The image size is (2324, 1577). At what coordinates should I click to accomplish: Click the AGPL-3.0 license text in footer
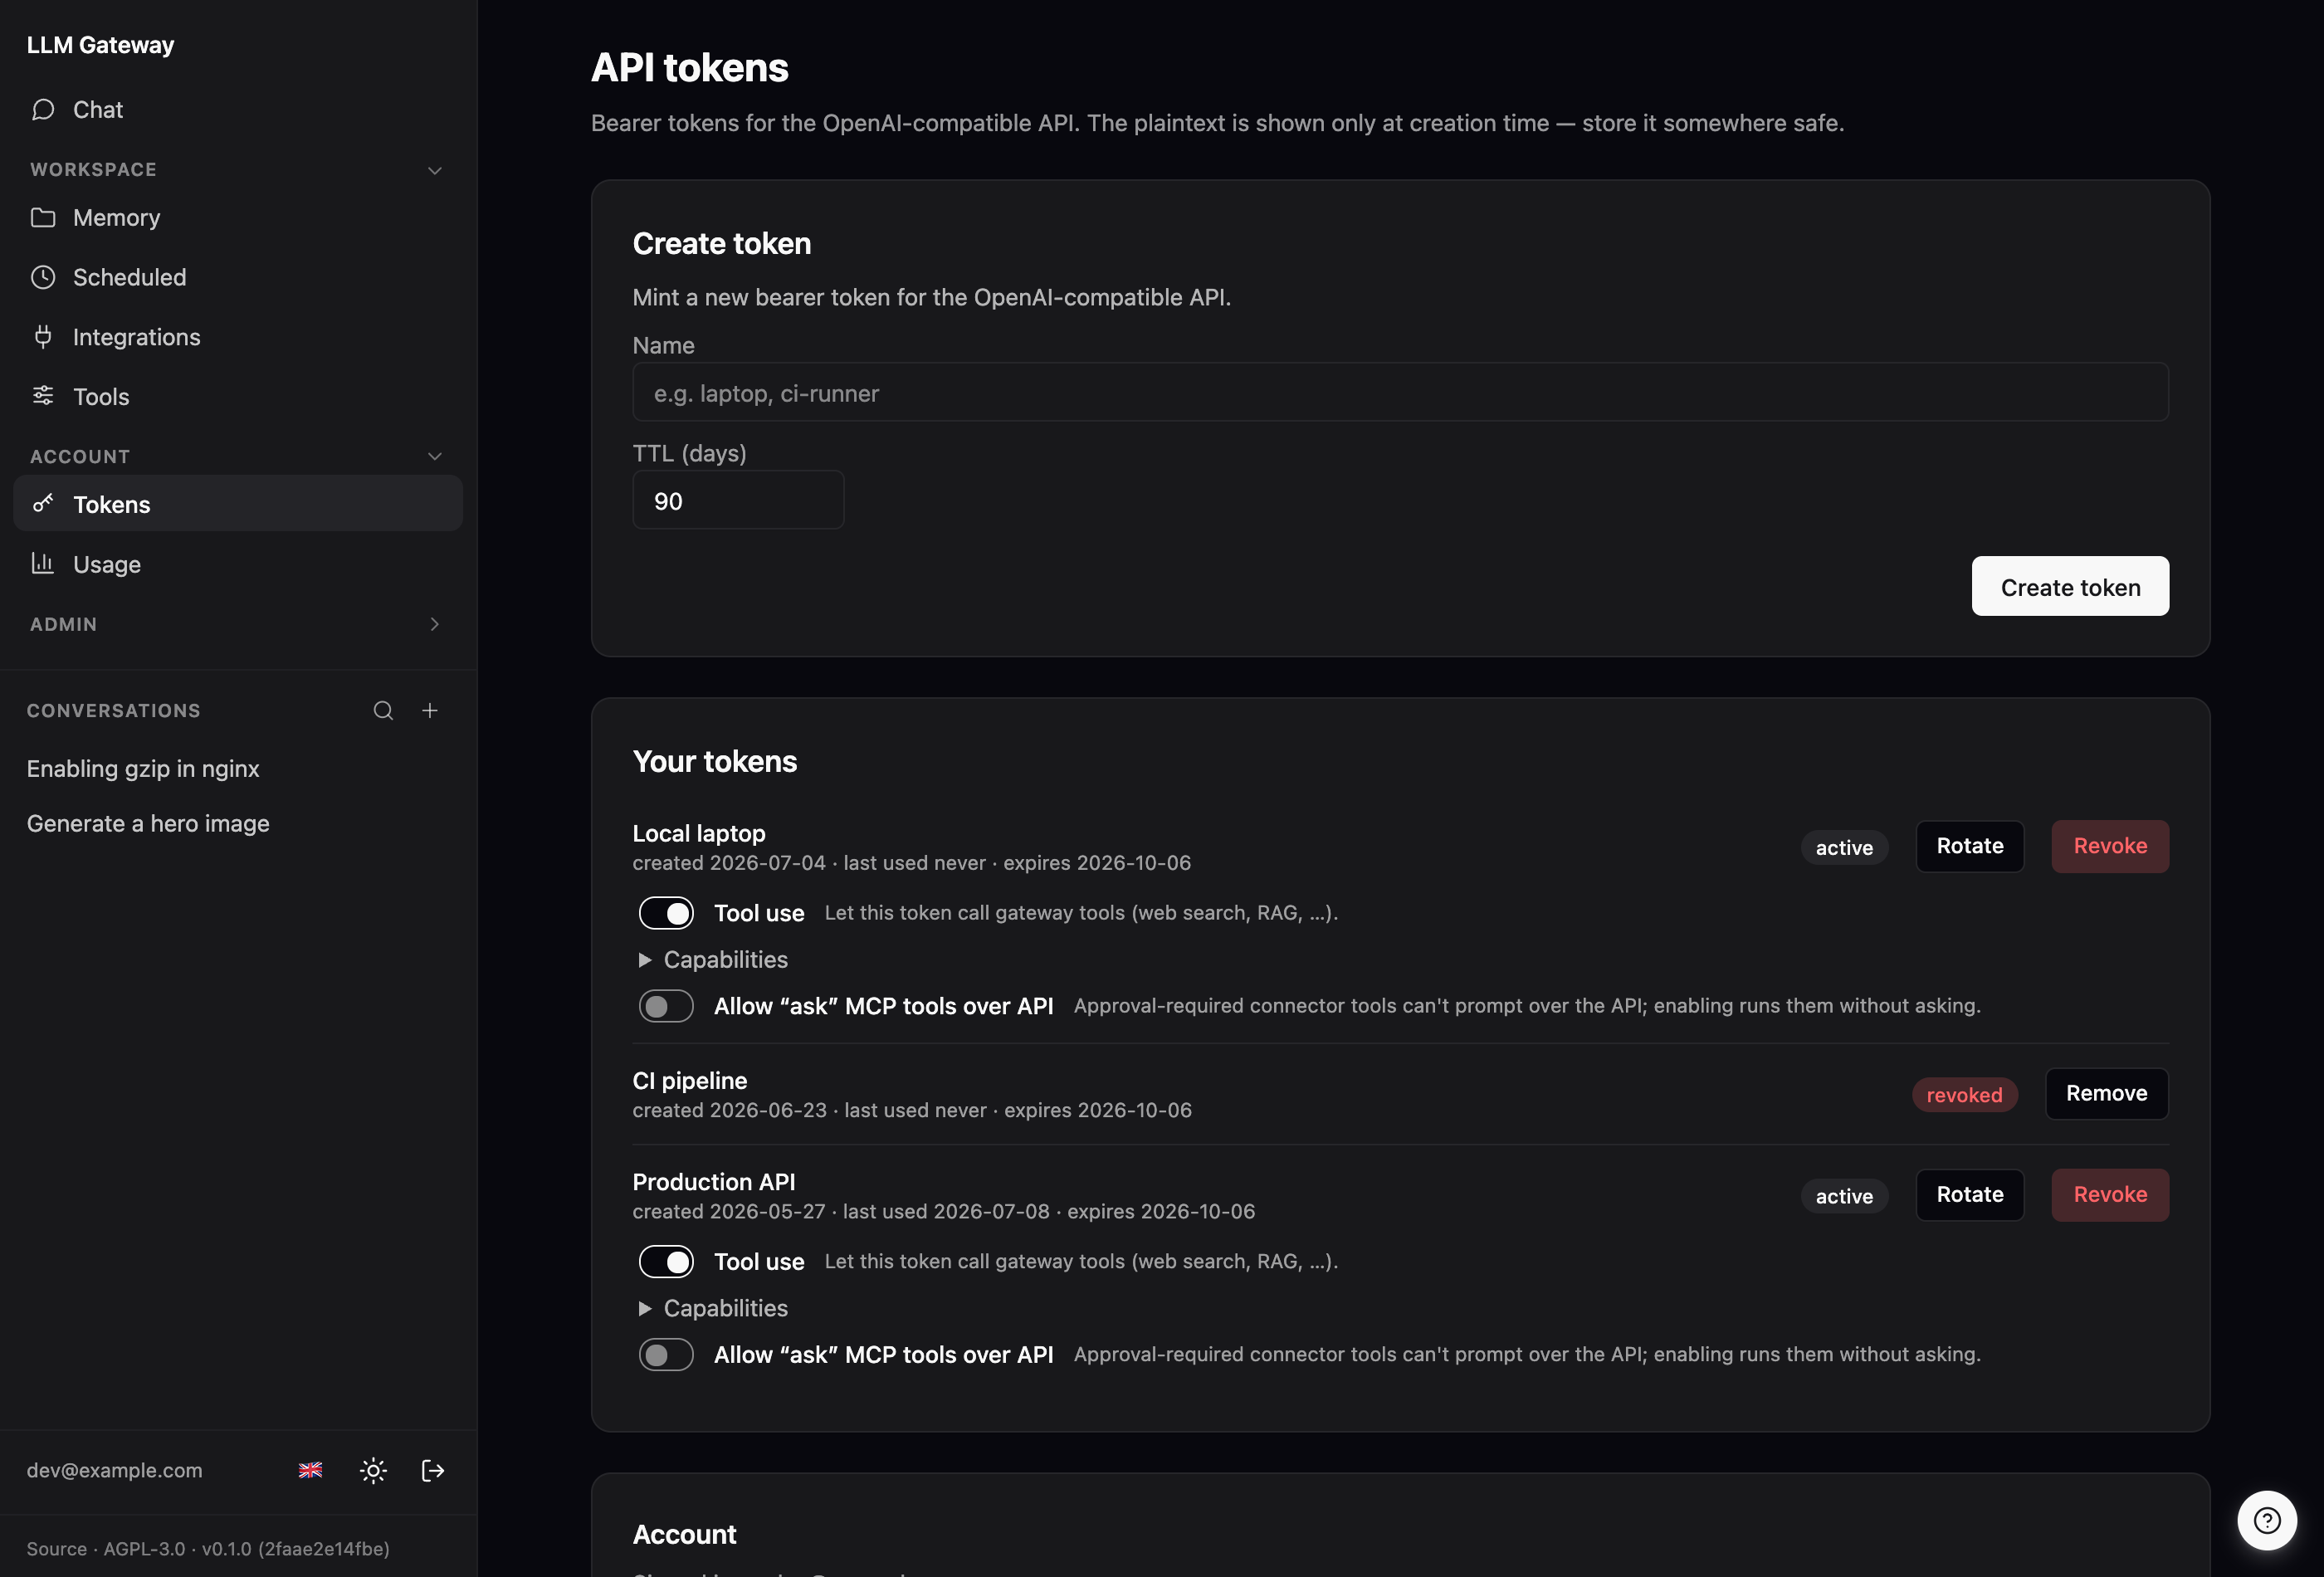(144, 1549)
